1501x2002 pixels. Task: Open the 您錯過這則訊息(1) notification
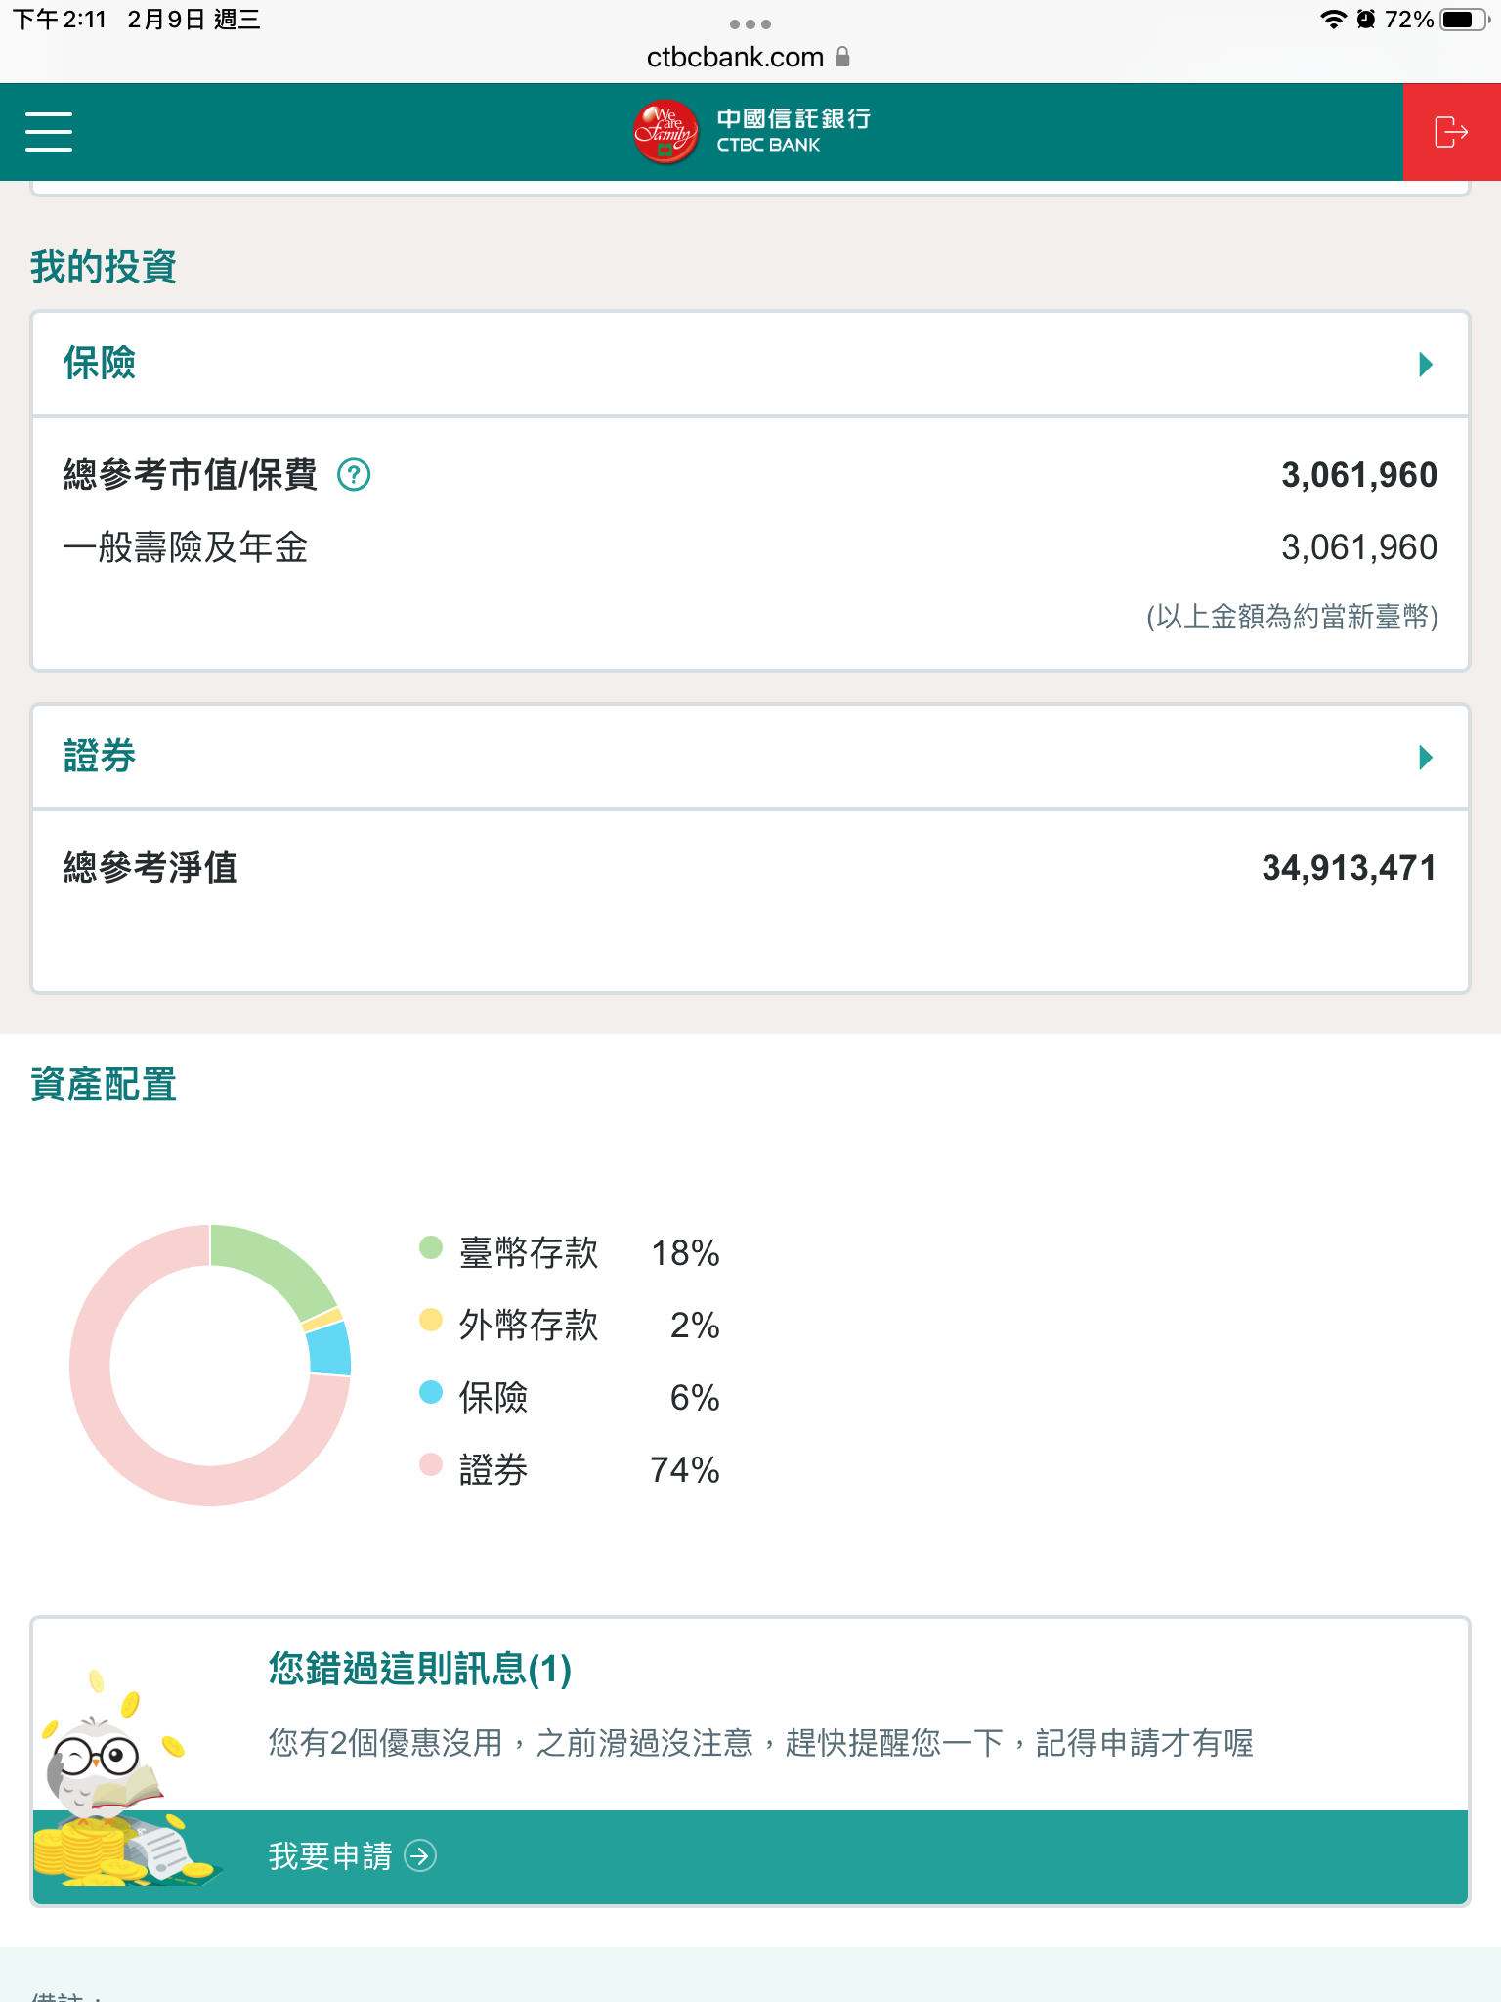[x=420, y=1670]
